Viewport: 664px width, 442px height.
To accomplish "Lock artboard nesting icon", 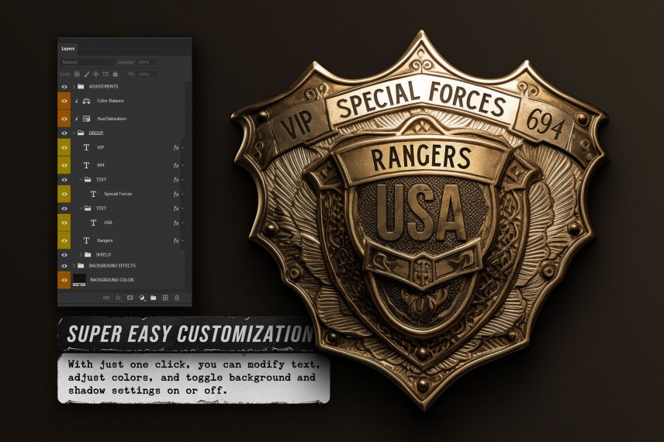I will [105, 74].
